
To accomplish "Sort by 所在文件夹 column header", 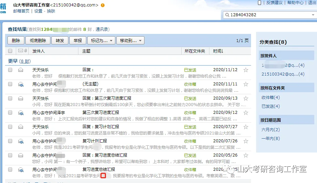I will [x=195, y=51].
